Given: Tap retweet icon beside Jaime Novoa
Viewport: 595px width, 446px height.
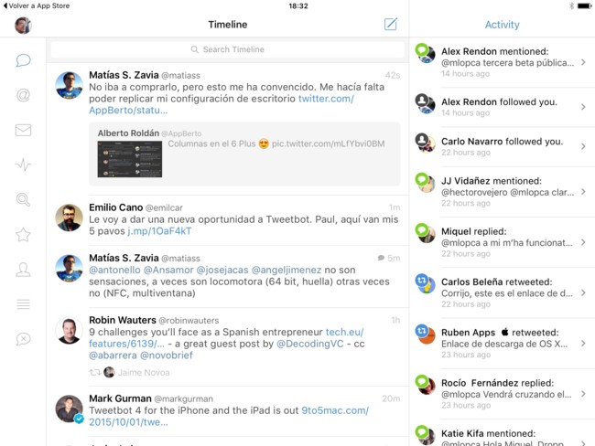Looking at the screenshot, I should [x=95, y=373].
